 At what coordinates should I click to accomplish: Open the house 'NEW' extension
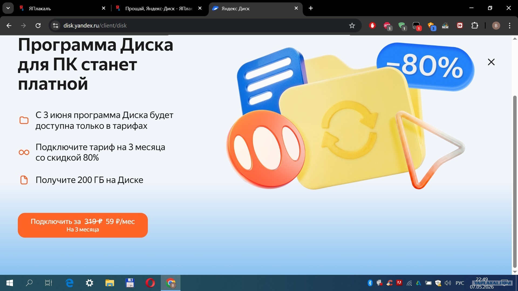445,26
